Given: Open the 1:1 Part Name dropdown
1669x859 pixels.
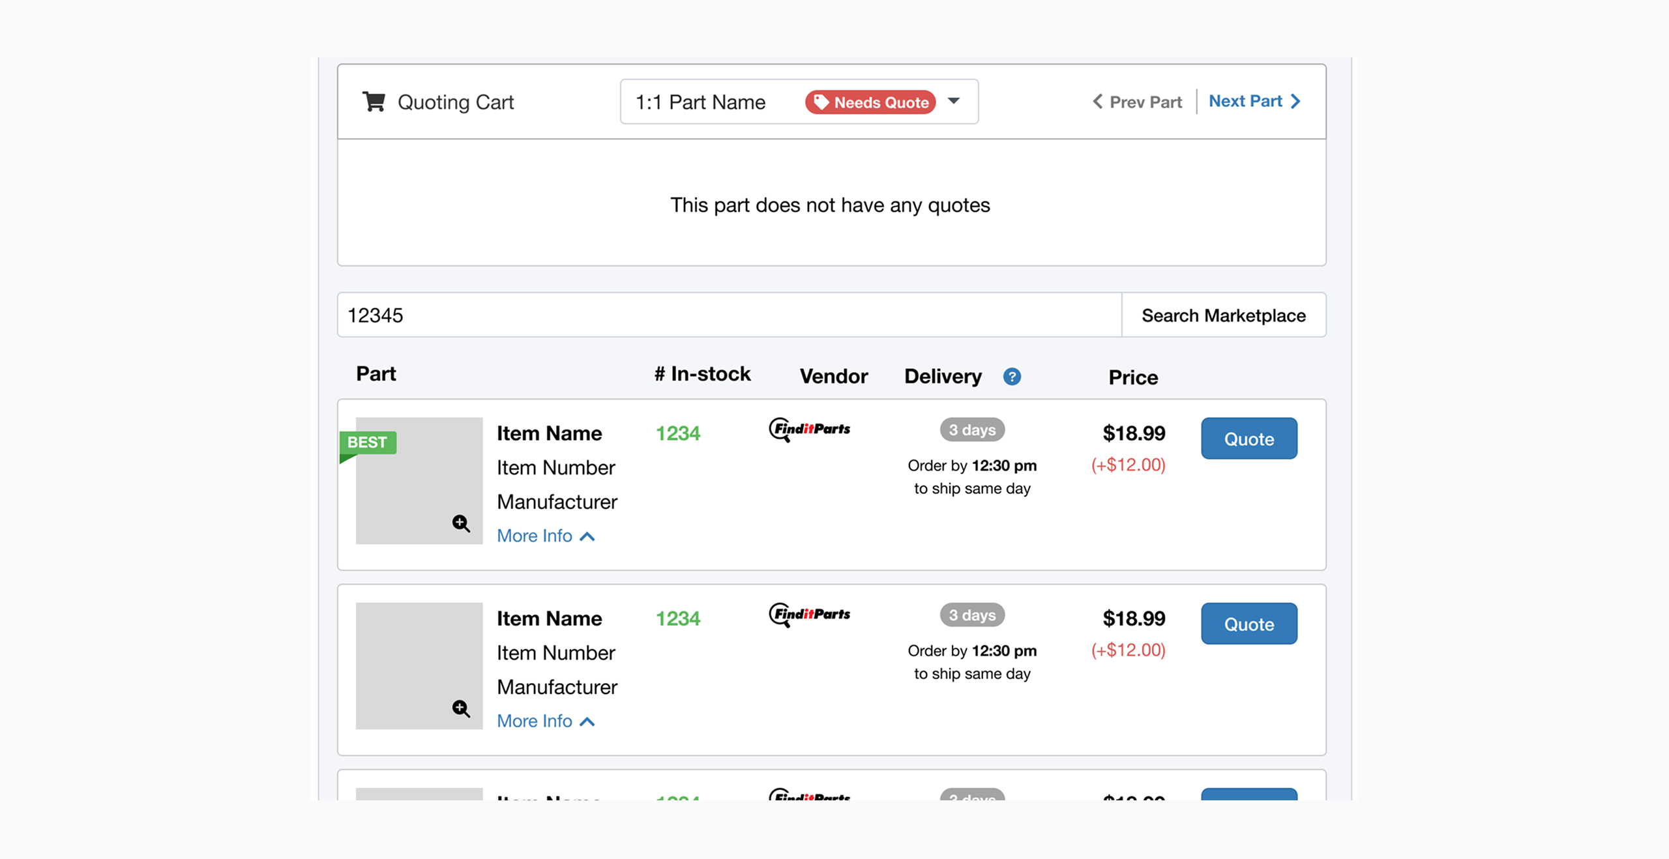Looking at the screenshot, I should [x=953, y=102].
